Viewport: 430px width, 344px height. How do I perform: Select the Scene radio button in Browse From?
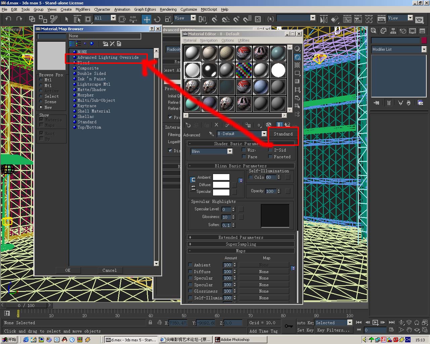tap(41, 101)
